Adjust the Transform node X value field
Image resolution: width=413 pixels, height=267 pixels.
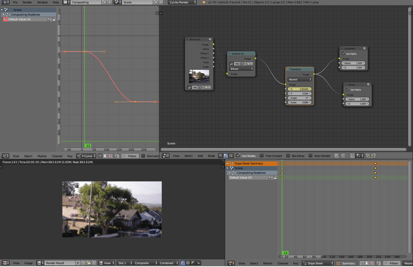pos(300,89)
